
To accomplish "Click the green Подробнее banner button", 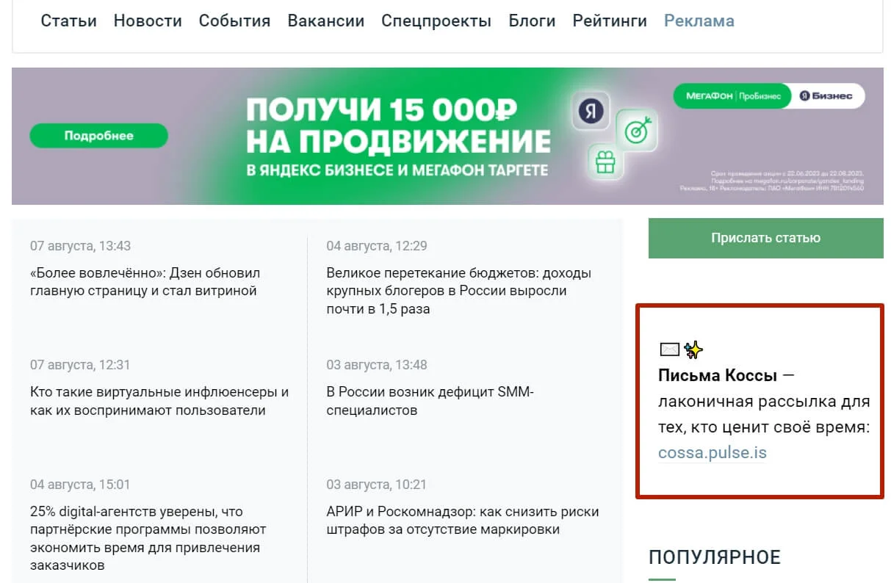I will click(98, 136).
